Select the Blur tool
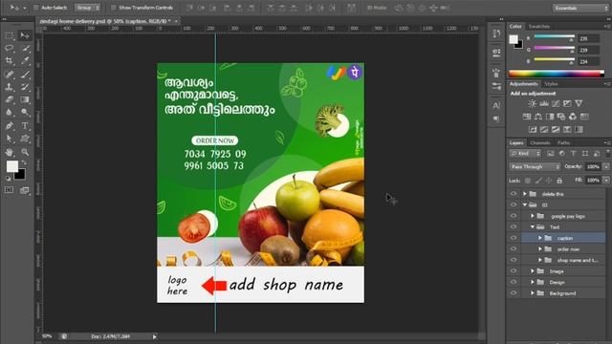Image resolution: width=612 pixels, height=344 pixels. 9,113
